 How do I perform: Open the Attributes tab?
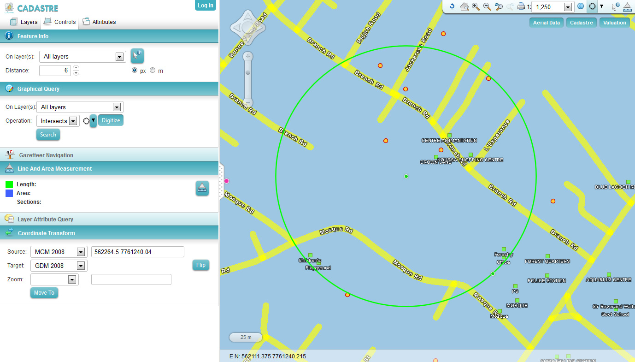(99, 22)
